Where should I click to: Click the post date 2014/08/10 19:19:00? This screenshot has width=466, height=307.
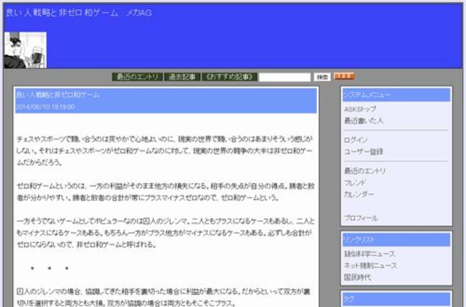coord(45,107)
